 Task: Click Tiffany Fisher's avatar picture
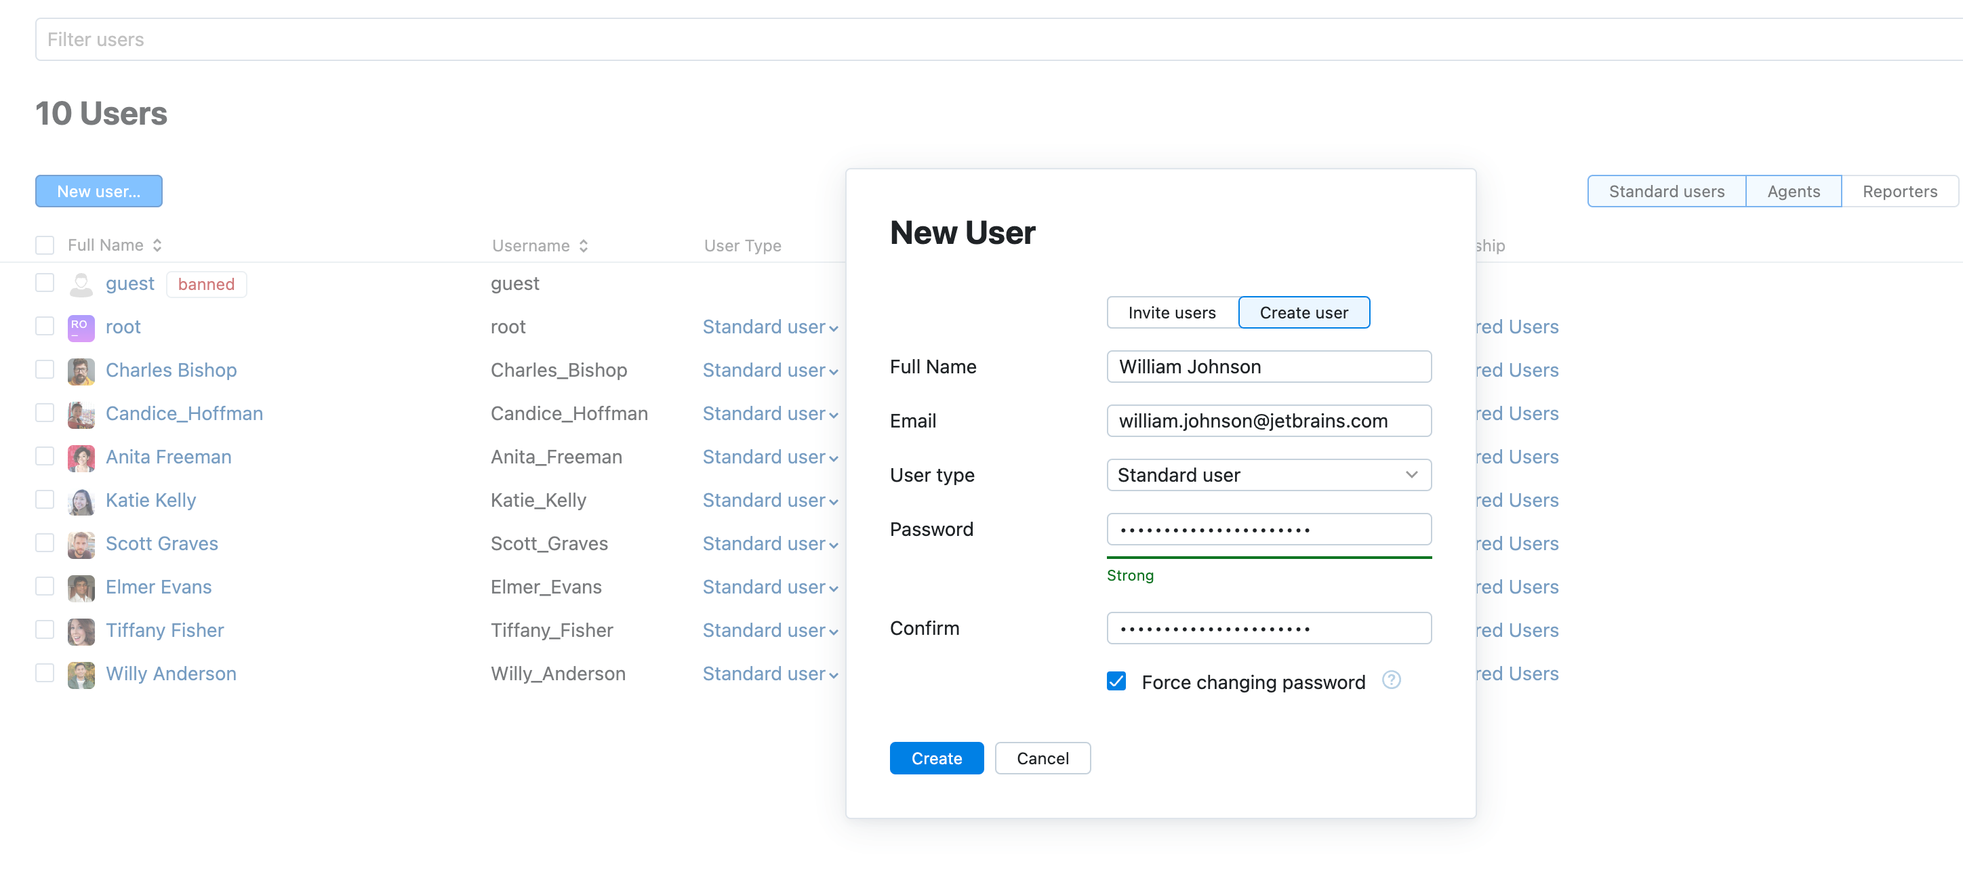[81, 630]
